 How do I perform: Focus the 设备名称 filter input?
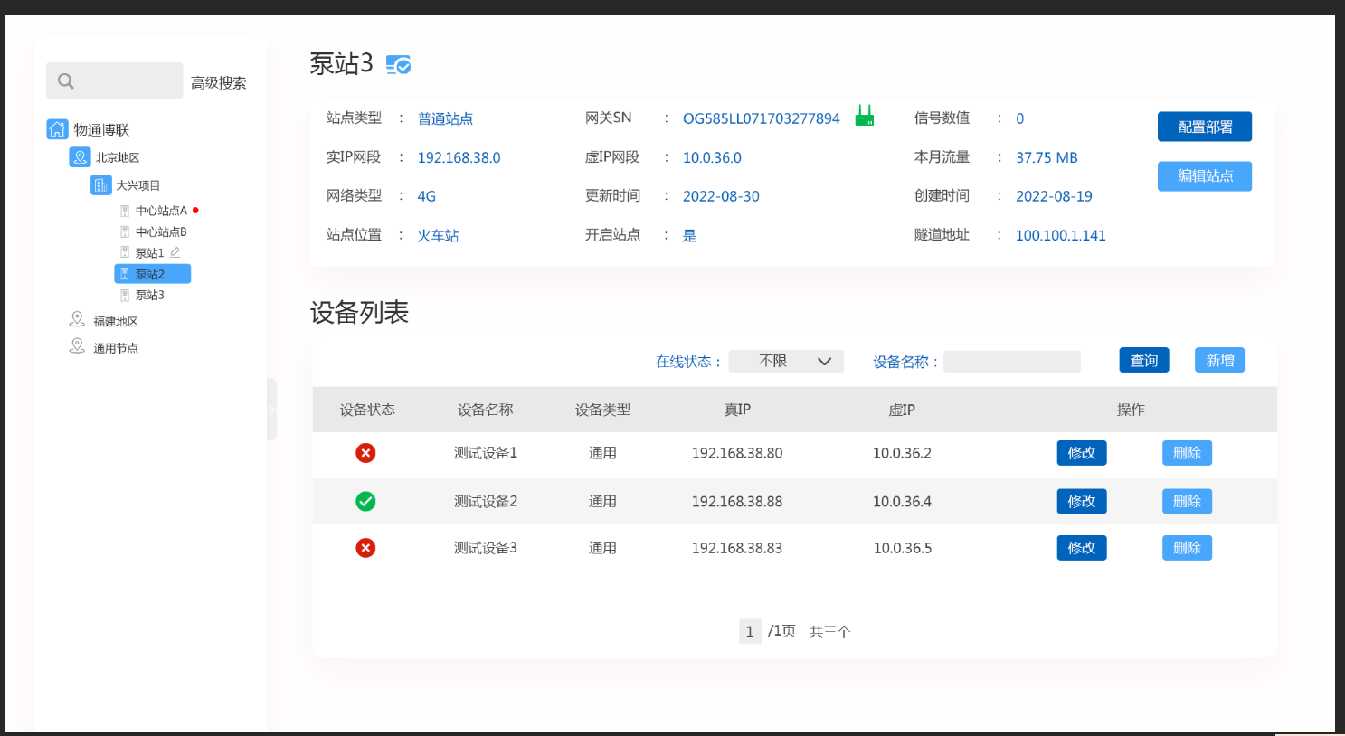(1012, 362)
